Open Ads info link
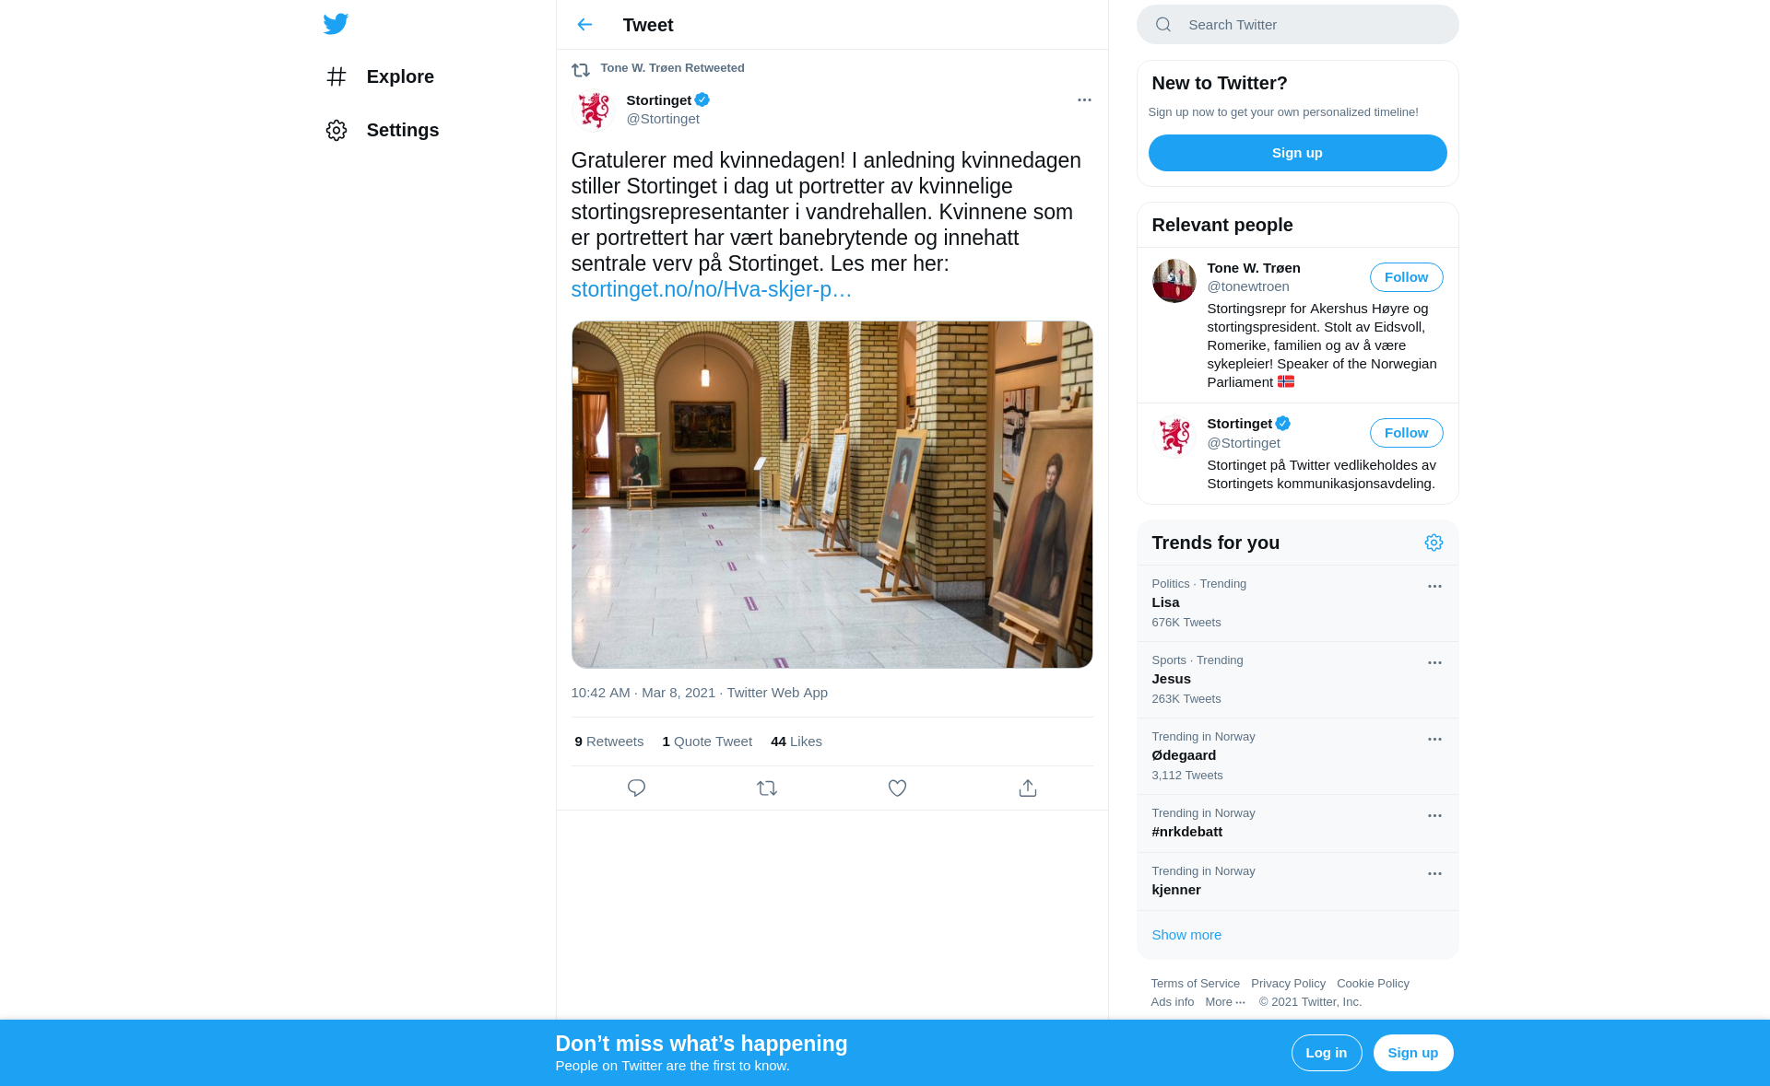 (1172, 1002)
